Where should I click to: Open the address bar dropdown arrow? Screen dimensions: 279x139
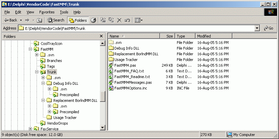click(x=257, y=28)
